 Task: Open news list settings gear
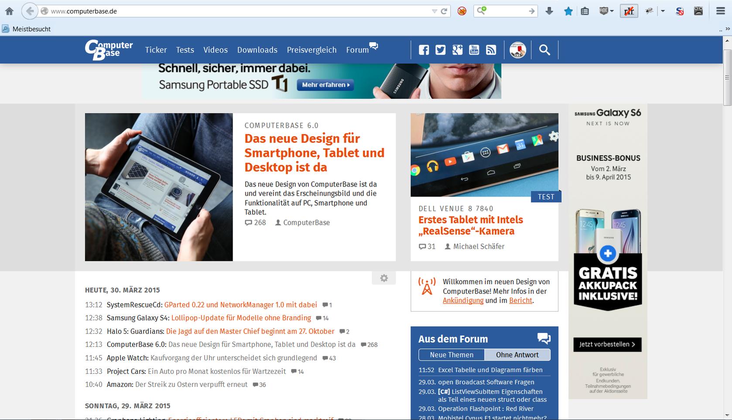coord(384,278)
